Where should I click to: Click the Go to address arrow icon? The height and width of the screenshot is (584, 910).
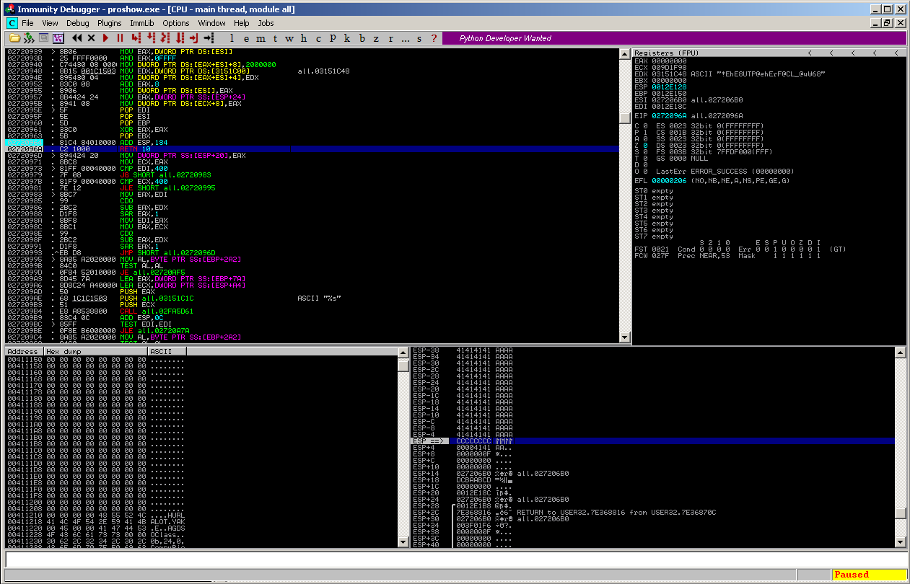[x=209, y=38]
